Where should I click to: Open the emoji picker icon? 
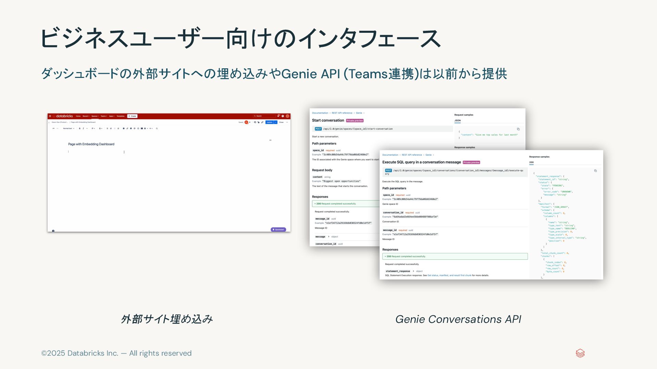(x=138, y=128)
